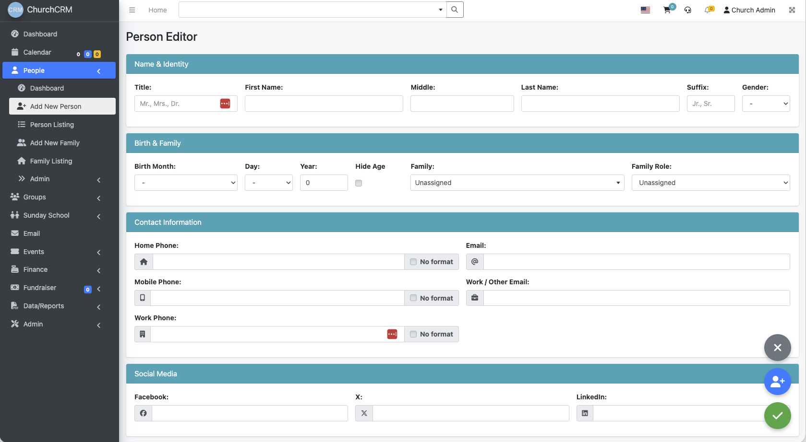
Task: Click the support headset icon
Action: (687, 10)
